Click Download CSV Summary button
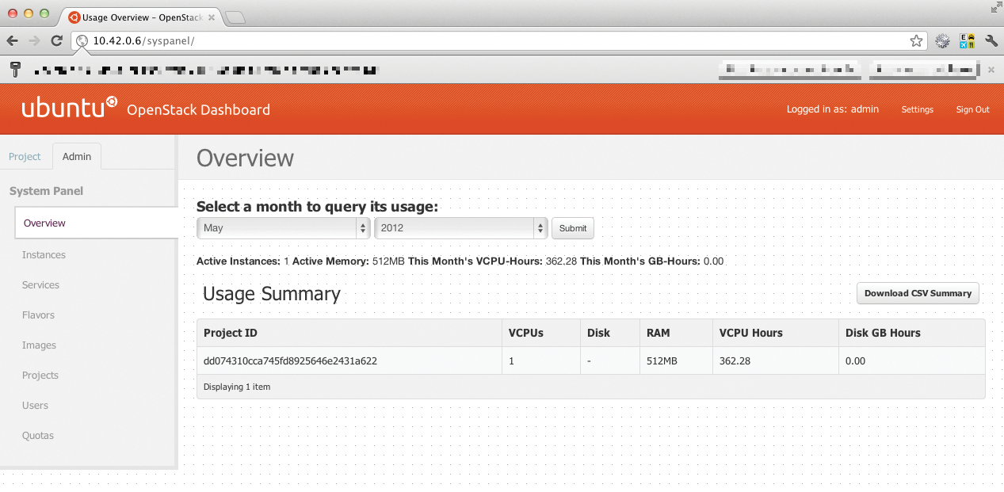Viewport: 1004px width, 492px height. tap(918, 293)
